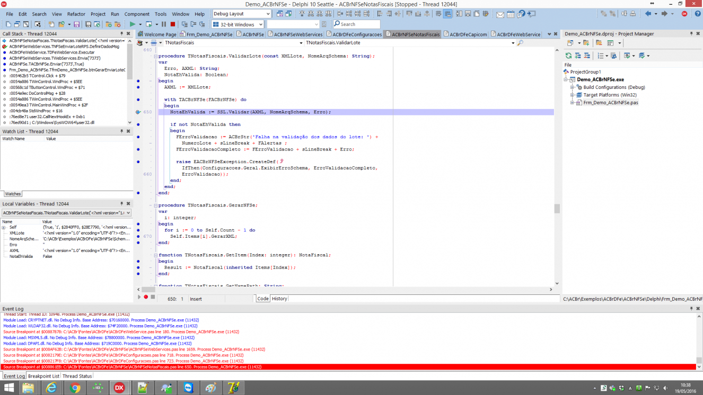Select the Watches tab in Watch List
Screen dimensions: 703x395
tap(13, 194)
